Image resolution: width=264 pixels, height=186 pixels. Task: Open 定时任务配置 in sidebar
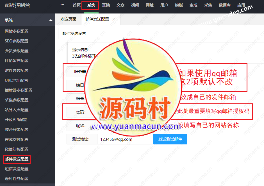[x=17, y=179]
